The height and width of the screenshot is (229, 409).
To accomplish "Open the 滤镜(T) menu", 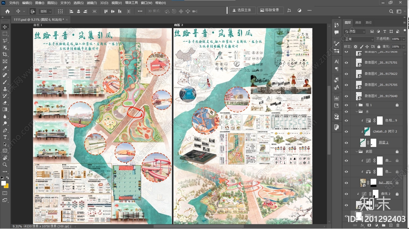I will tap(92, 3).
